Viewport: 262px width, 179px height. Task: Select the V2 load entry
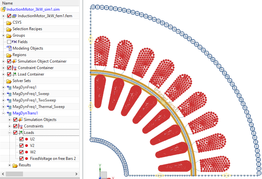32,146
